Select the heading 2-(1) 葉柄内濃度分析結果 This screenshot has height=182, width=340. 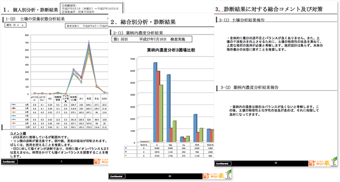[x=138, y=33]
